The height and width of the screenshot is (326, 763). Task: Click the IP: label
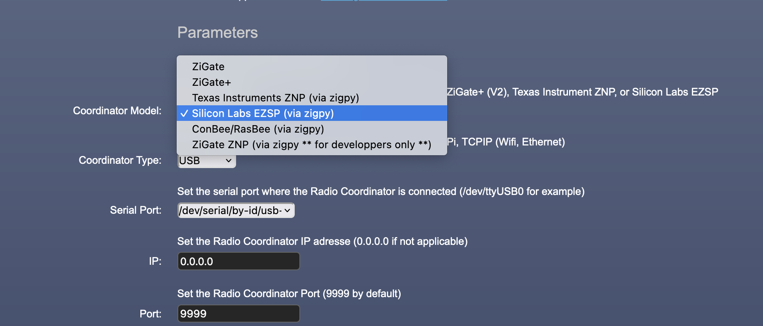click(155, 261)
